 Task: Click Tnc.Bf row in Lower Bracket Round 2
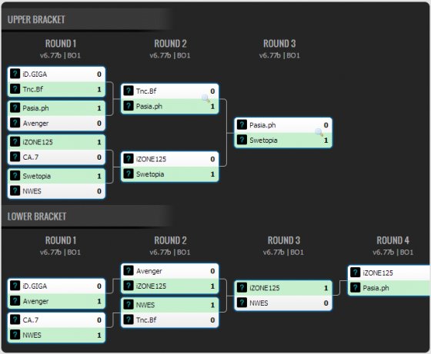coord(169,319)
